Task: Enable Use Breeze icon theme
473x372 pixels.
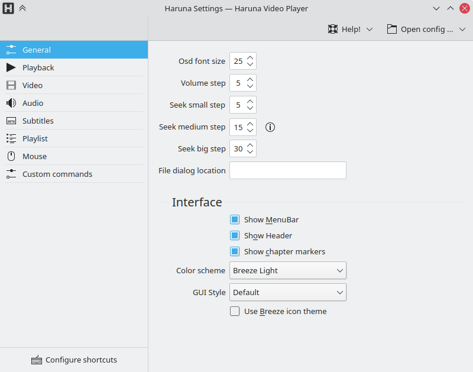Action: click(235, 311)
